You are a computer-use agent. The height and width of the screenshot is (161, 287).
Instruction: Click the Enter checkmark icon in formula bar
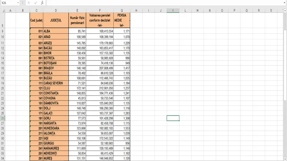coord(35,3)
